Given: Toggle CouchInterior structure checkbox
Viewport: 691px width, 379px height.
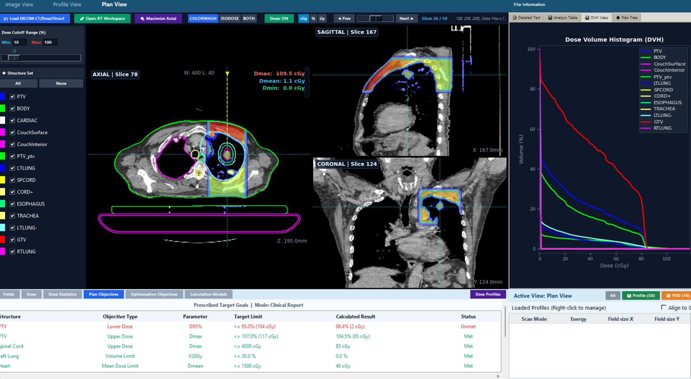Looking at the screenshot, I should click(x=12, y=144).
